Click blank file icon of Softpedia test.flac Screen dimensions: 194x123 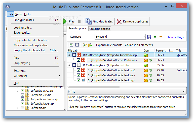pos(79,65)
